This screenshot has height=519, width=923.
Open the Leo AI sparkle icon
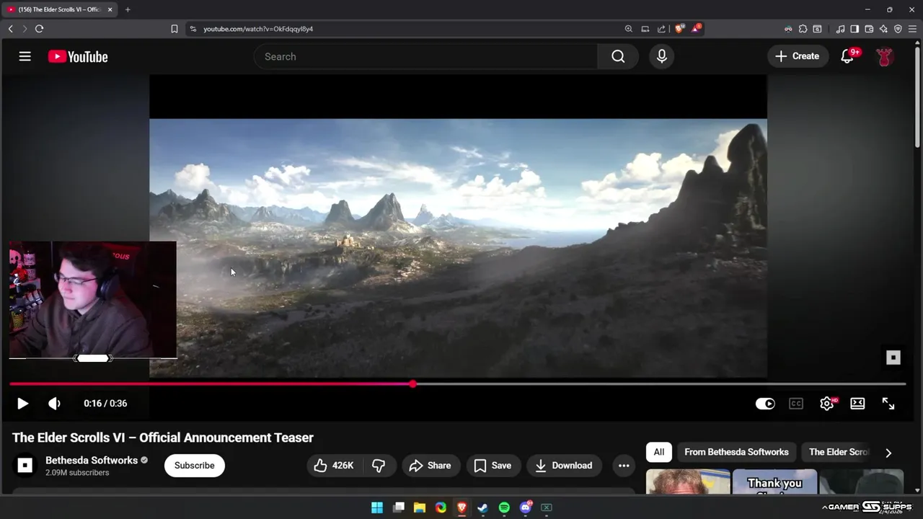883,29
